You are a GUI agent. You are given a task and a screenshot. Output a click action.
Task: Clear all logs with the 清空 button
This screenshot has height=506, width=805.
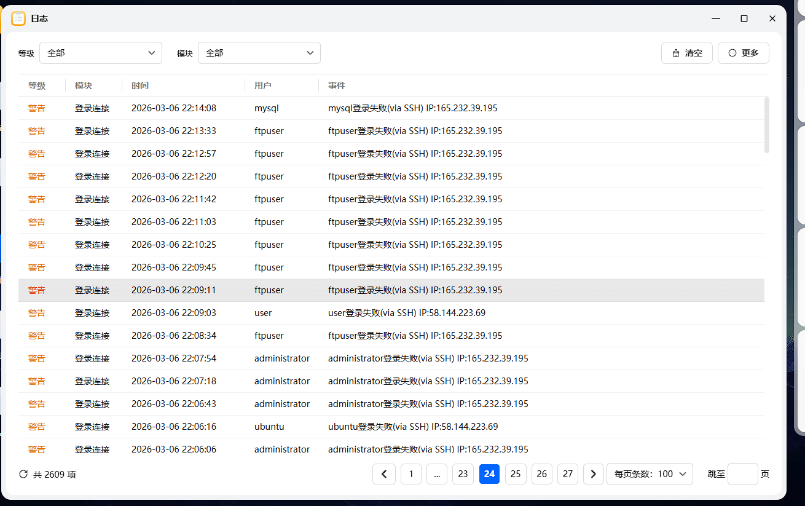(686, 53)
